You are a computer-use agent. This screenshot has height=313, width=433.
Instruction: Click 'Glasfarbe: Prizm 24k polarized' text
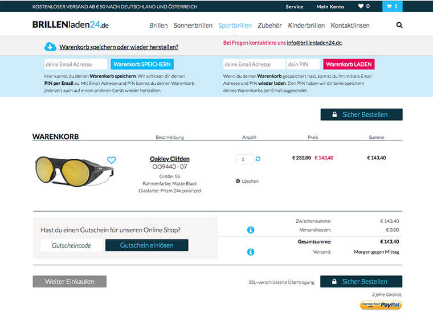tap(170, 191)
